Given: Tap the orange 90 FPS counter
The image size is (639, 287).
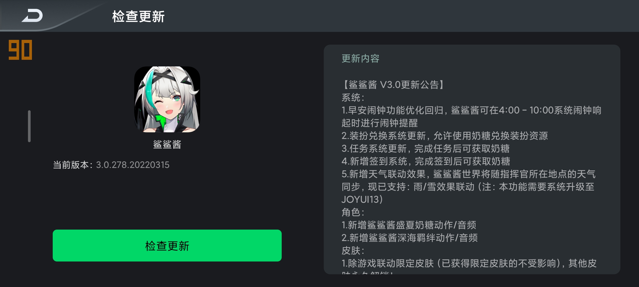Looking at the screenshot, I should [20, 50].
